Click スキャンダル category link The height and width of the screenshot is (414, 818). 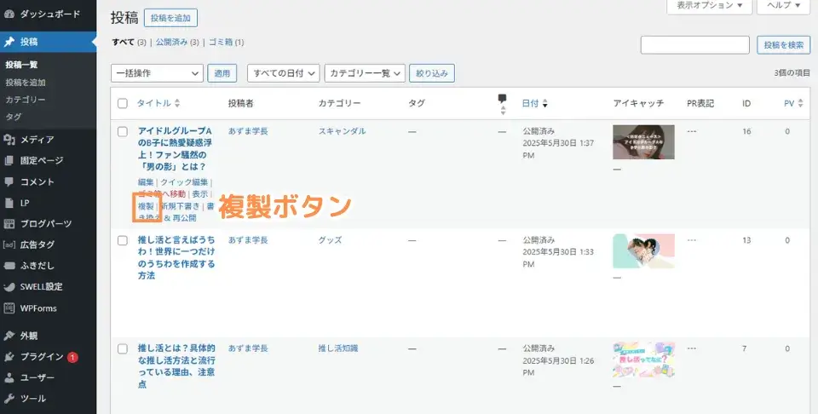point(343,131)
